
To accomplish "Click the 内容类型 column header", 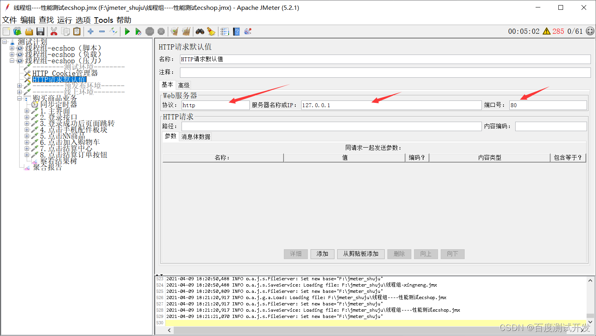I will [489, 158].
